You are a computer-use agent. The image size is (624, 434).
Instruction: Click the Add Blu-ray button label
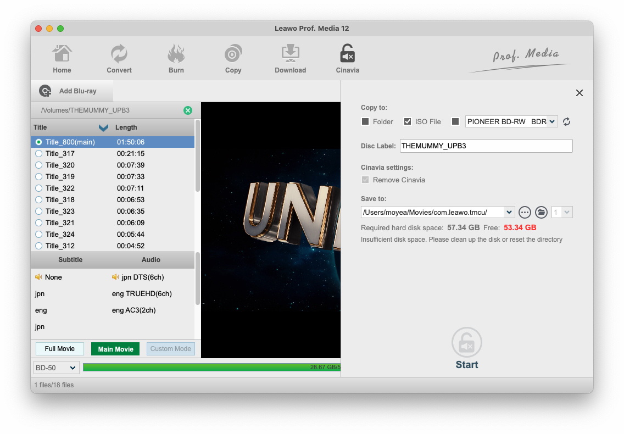[77, 91]
